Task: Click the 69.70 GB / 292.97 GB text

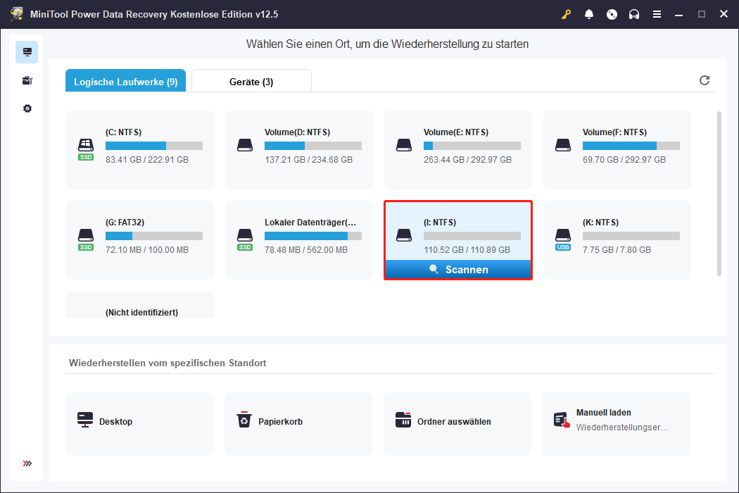Action: (x=624, y=159)
